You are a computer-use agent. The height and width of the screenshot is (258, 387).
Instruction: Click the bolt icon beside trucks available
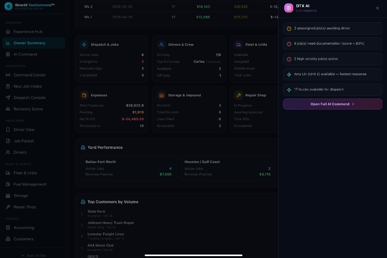[x=289, y=90]
